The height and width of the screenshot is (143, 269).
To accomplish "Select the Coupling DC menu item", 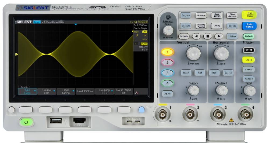I will tap(104, 91).
